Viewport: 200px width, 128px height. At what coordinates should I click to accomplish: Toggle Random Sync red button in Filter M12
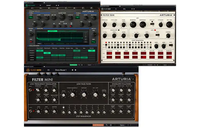[x=31, y=42]
